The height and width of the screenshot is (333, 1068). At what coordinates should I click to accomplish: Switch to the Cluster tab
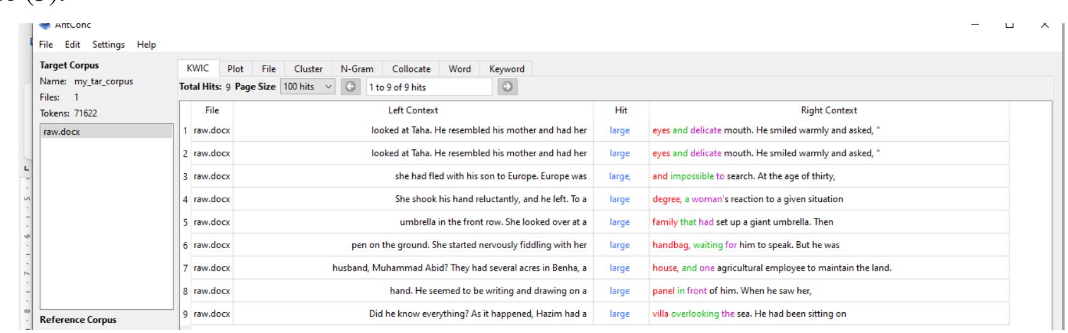coord(308,69)
